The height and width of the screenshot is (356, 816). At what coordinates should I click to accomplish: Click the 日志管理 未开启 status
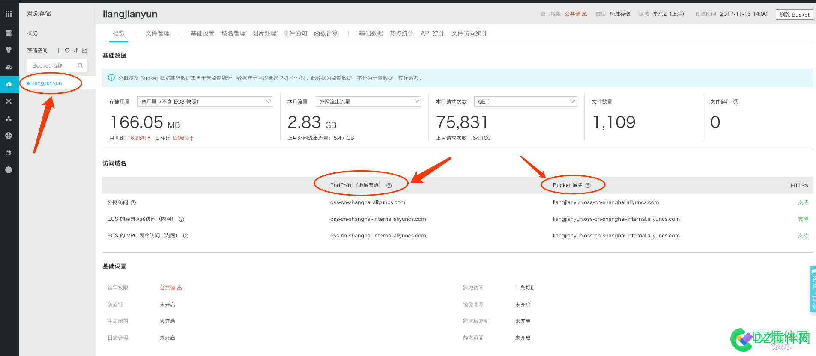coord(167,338)
